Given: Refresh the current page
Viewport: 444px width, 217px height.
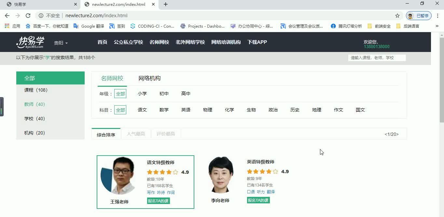Looking at the screenshot, I should [x=28, y=15].
